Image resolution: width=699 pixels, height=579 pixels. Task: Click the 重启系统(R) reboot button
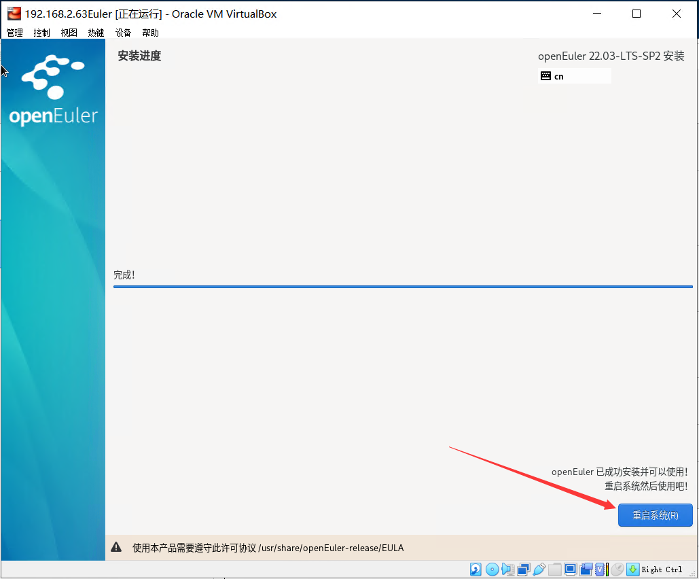tap(655, 515)
